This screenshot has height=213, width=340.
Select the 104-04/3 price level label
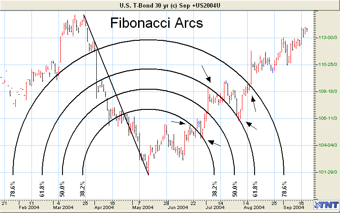point(326,145)
